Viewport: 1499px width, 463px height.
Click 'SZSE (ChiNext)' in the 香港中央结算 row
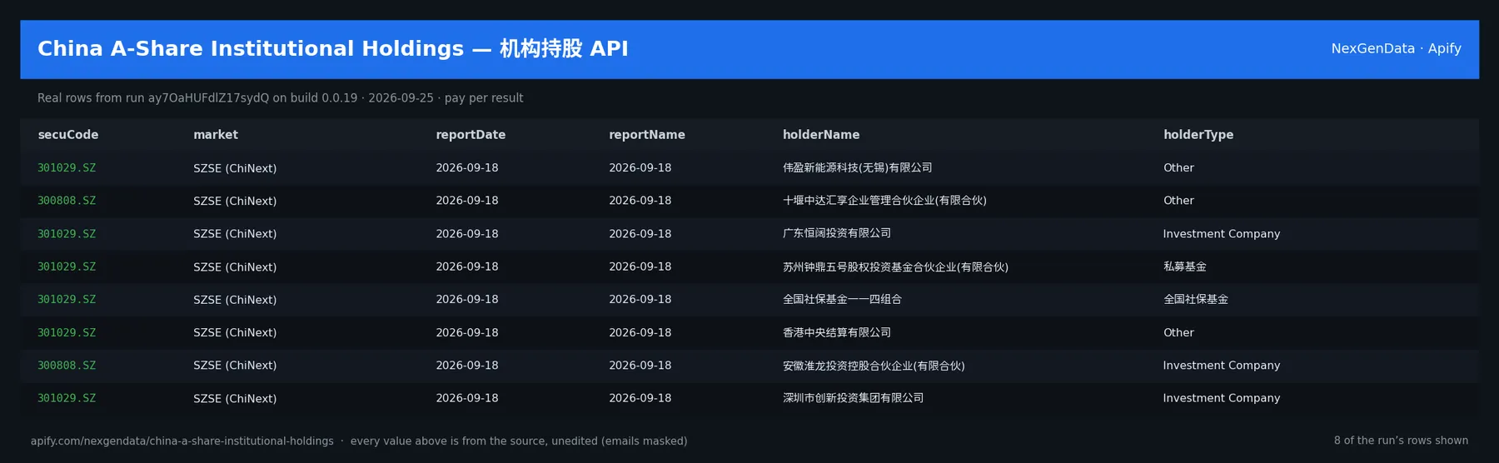click(x=235, y=333)
